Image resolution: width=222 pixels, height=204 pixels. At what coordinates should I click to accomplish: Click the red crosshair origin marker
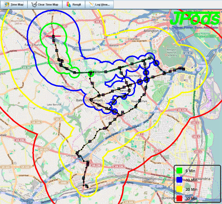pos(53,36)
